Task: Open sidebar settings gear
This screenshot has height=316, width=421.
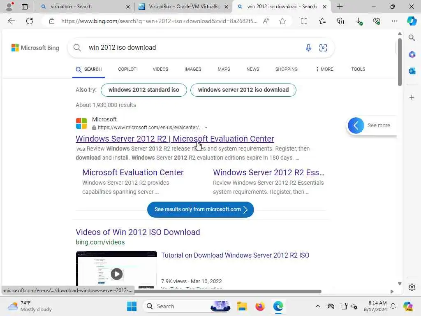Action: point(412,287)
